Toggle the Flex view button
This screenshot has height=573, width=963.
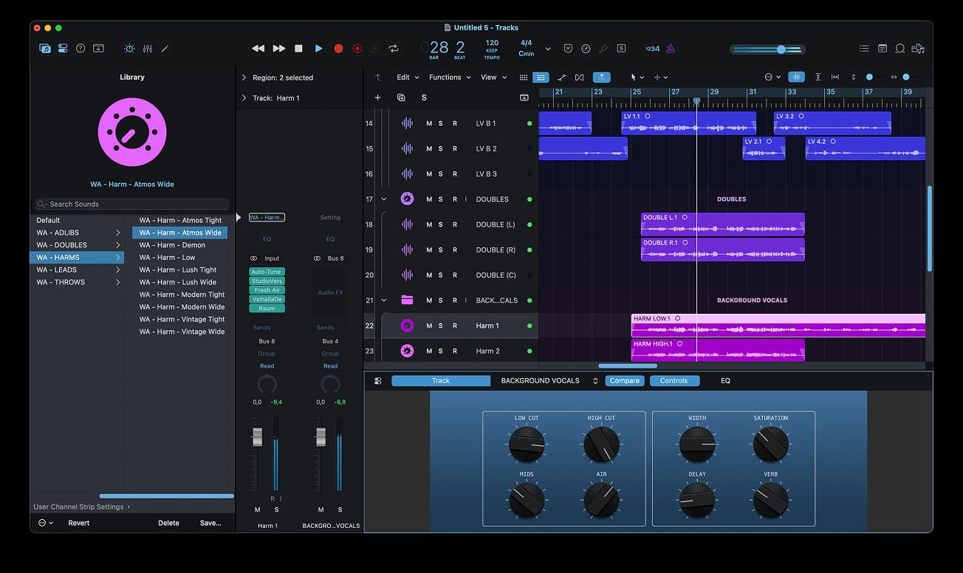tap(580, 78)
